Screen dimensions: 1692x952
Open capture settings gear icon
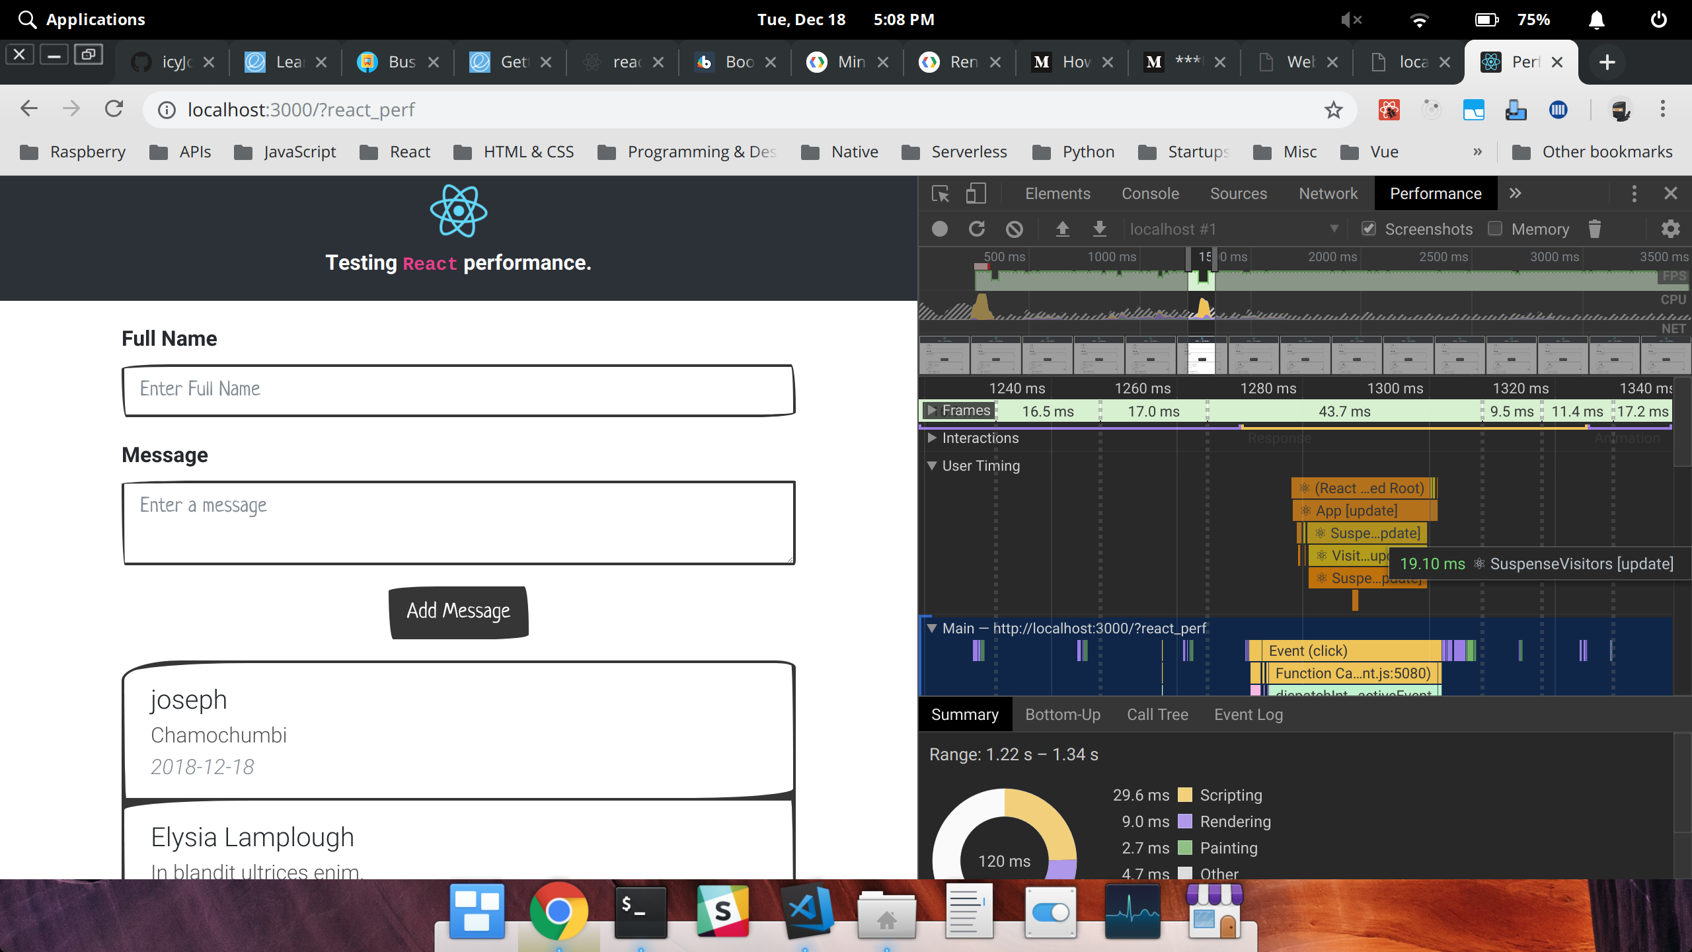point(1670,229)
